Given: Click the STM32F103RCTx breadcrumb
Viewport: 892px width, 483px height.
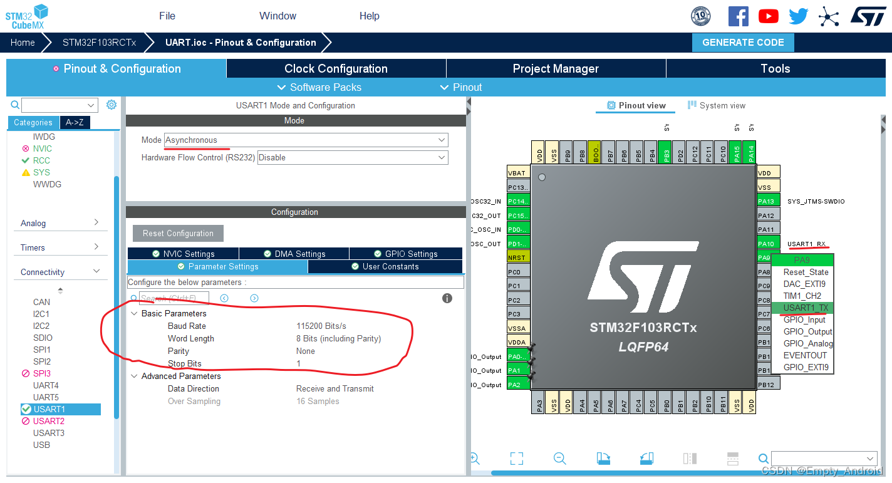Looking at the screenshot, I should pos(99,43).
